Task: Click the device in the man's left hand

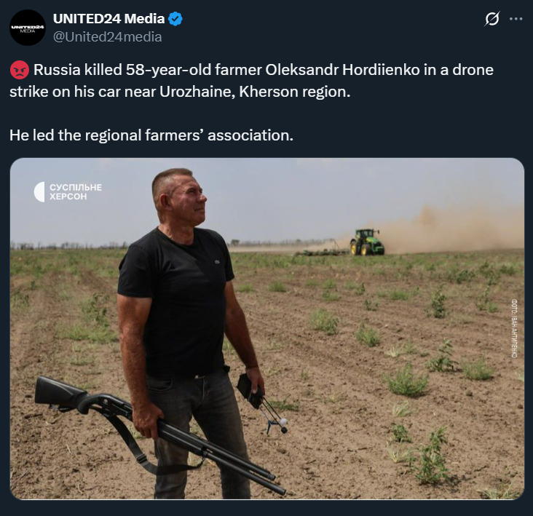Action: pos(252,389)
